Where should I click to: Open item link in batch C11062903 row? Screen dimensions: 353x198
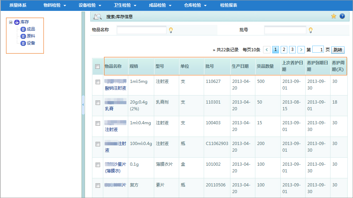tap(115, 147)
